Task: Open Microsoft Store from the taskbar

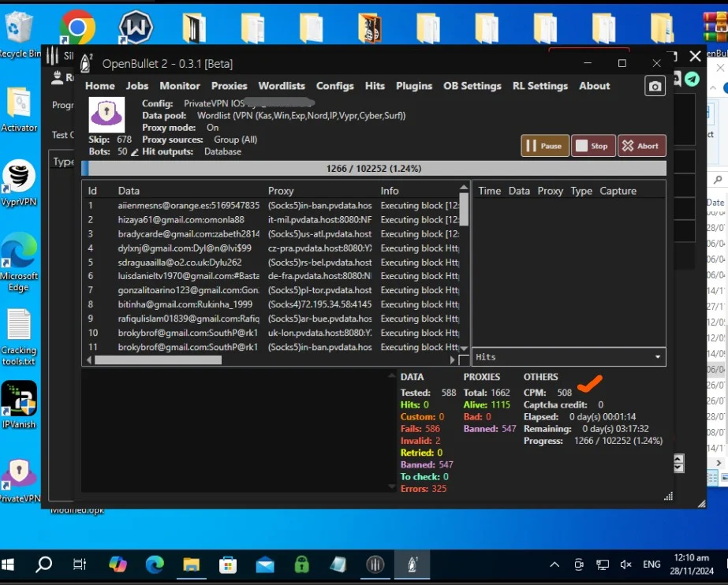Action: tap(227, 565)
